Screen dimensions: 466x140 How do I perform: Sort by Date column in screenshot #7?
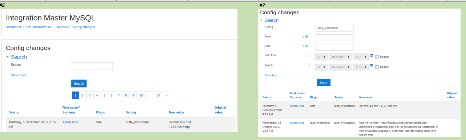tap(265, 97)
